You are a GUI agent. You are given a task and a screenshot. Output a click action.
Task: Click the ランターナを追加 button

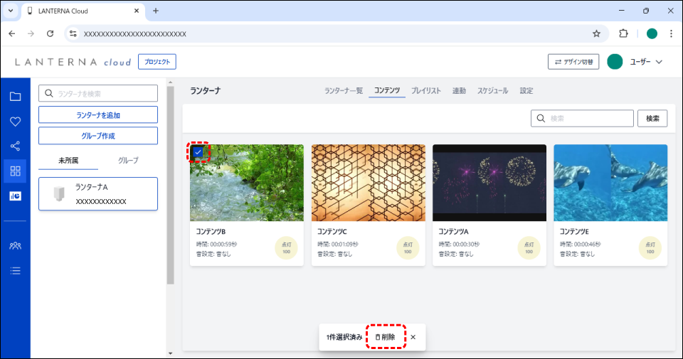click(x=97, y=115)
